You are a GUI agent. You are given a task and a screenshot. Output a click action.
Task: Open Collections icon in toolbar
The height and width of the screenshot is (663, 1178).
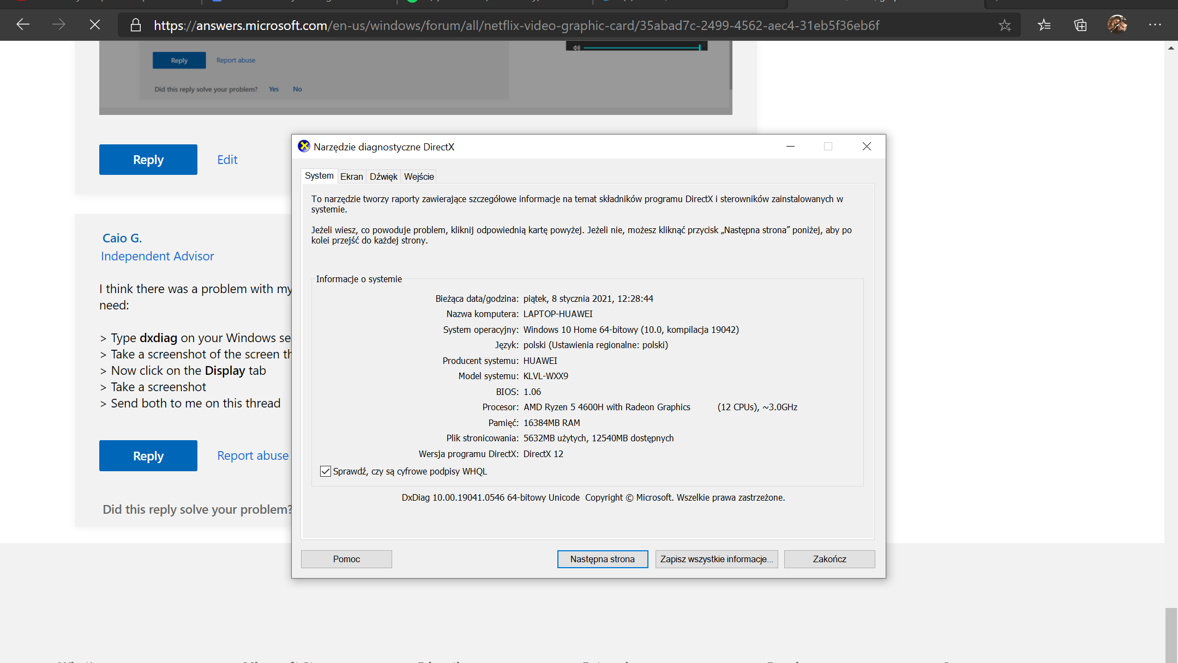pyautogui.click(x=1080, y=25)
